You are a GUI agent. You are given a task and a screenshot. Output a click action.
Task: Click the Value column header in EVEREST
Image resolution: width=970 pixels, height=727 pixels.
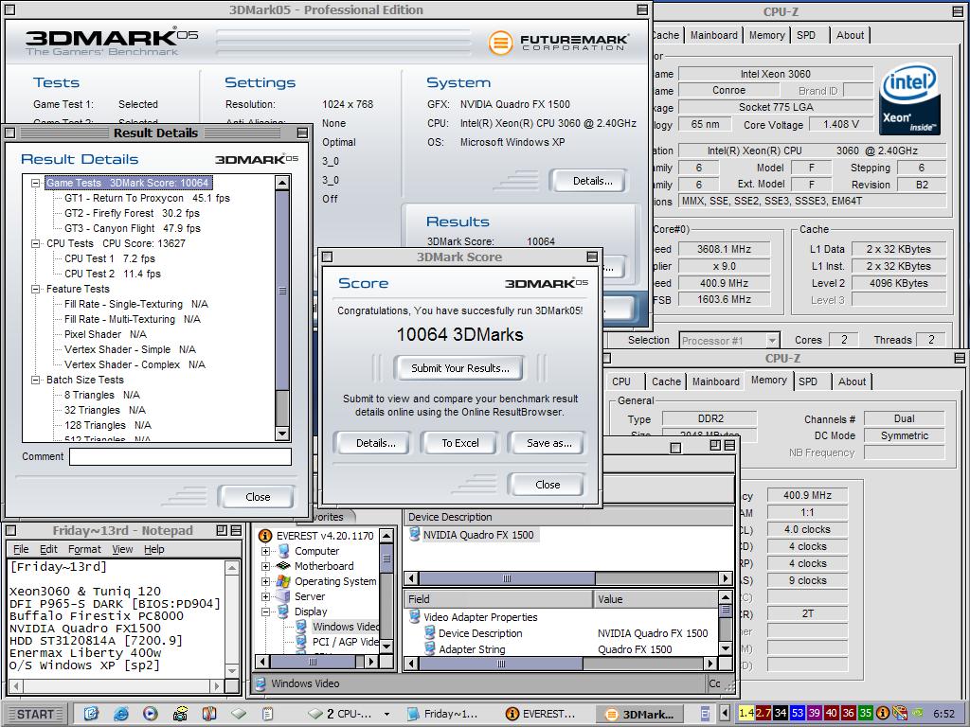(656, 598)
